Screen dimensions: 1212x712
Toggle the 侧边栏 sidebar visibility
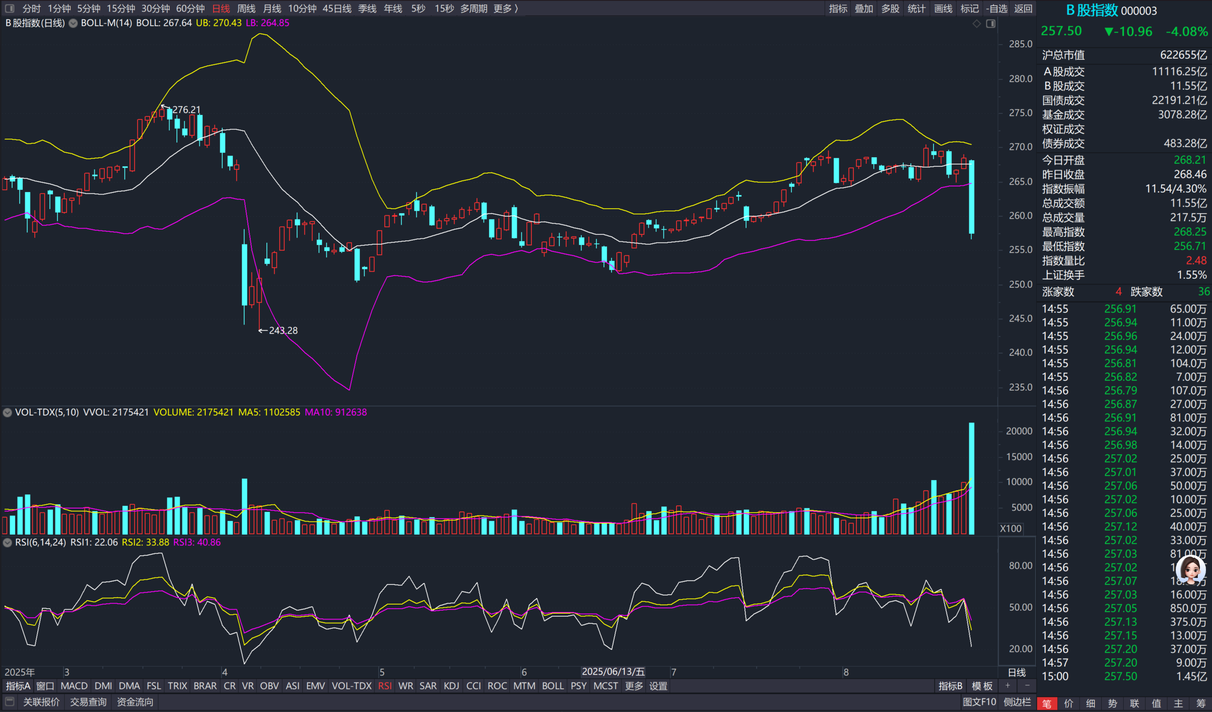[1017, 702]
